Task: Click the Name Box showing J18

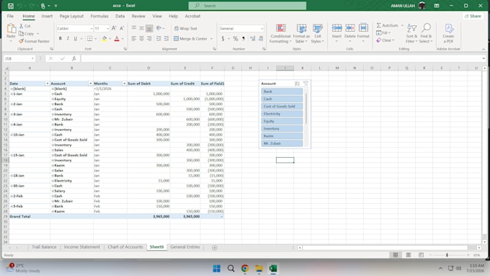Action: click(19, 58)
